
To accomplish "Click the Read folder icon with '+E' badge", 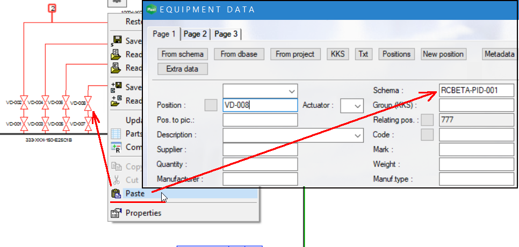I will 116,100.
